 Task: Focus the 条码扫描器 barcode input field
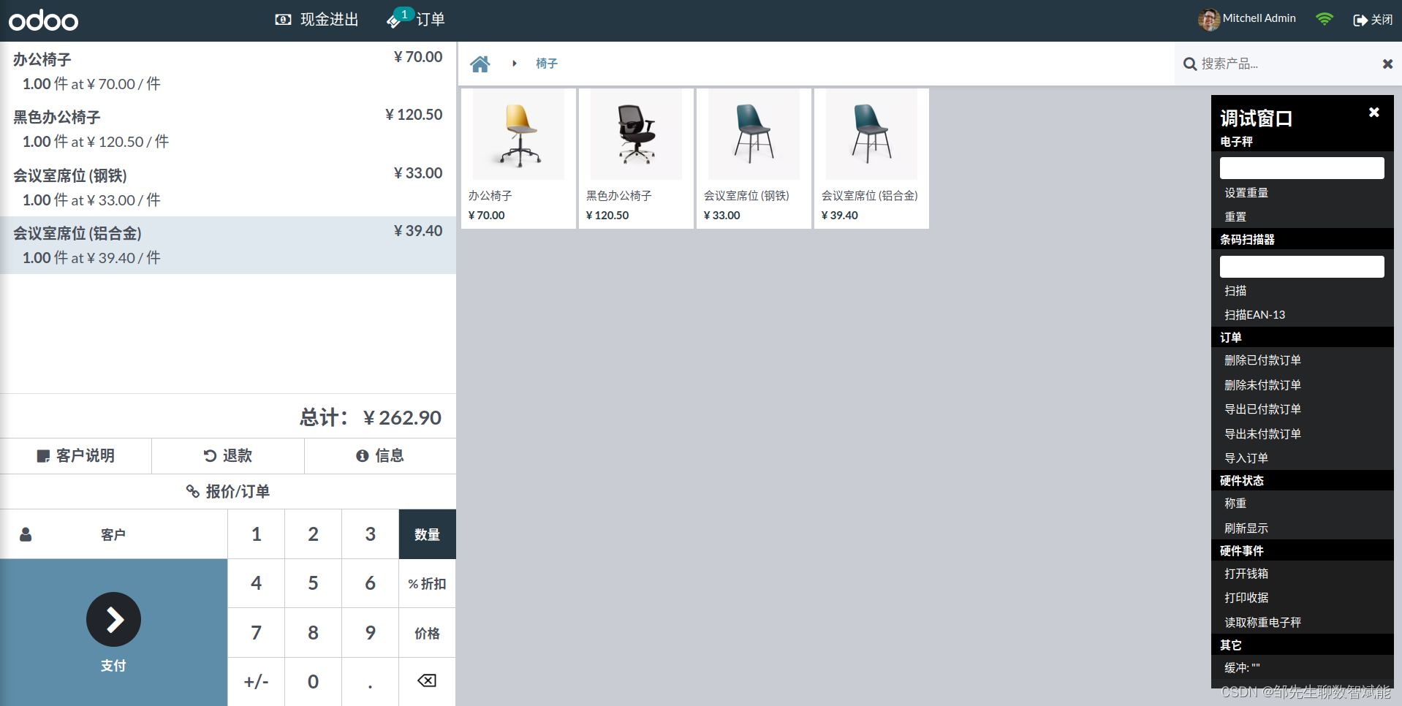coord(1302,266)
